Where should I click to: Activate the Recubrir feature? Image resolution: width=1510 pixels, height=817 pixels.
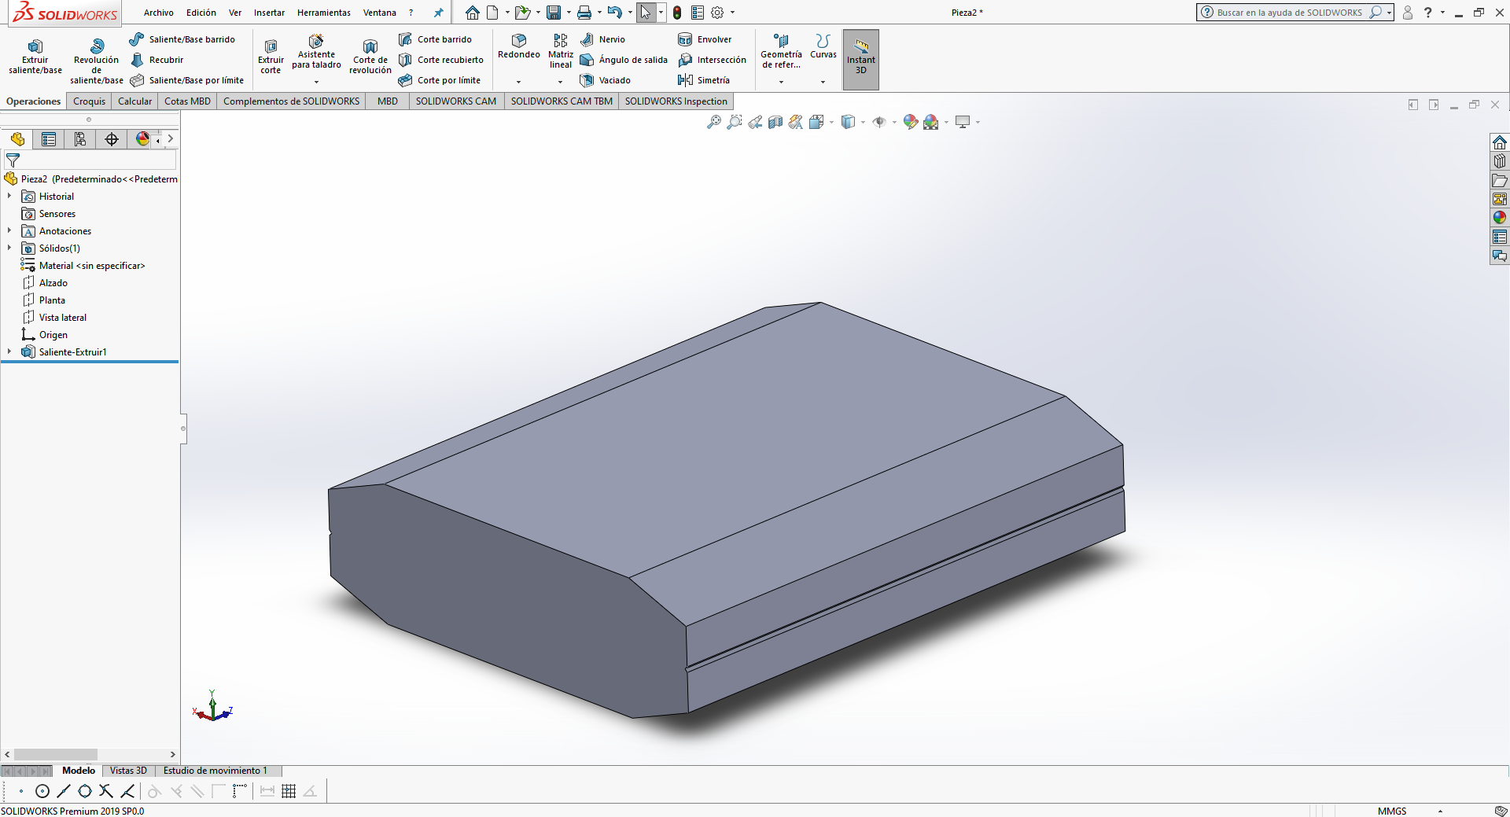(x=157, y=60)
